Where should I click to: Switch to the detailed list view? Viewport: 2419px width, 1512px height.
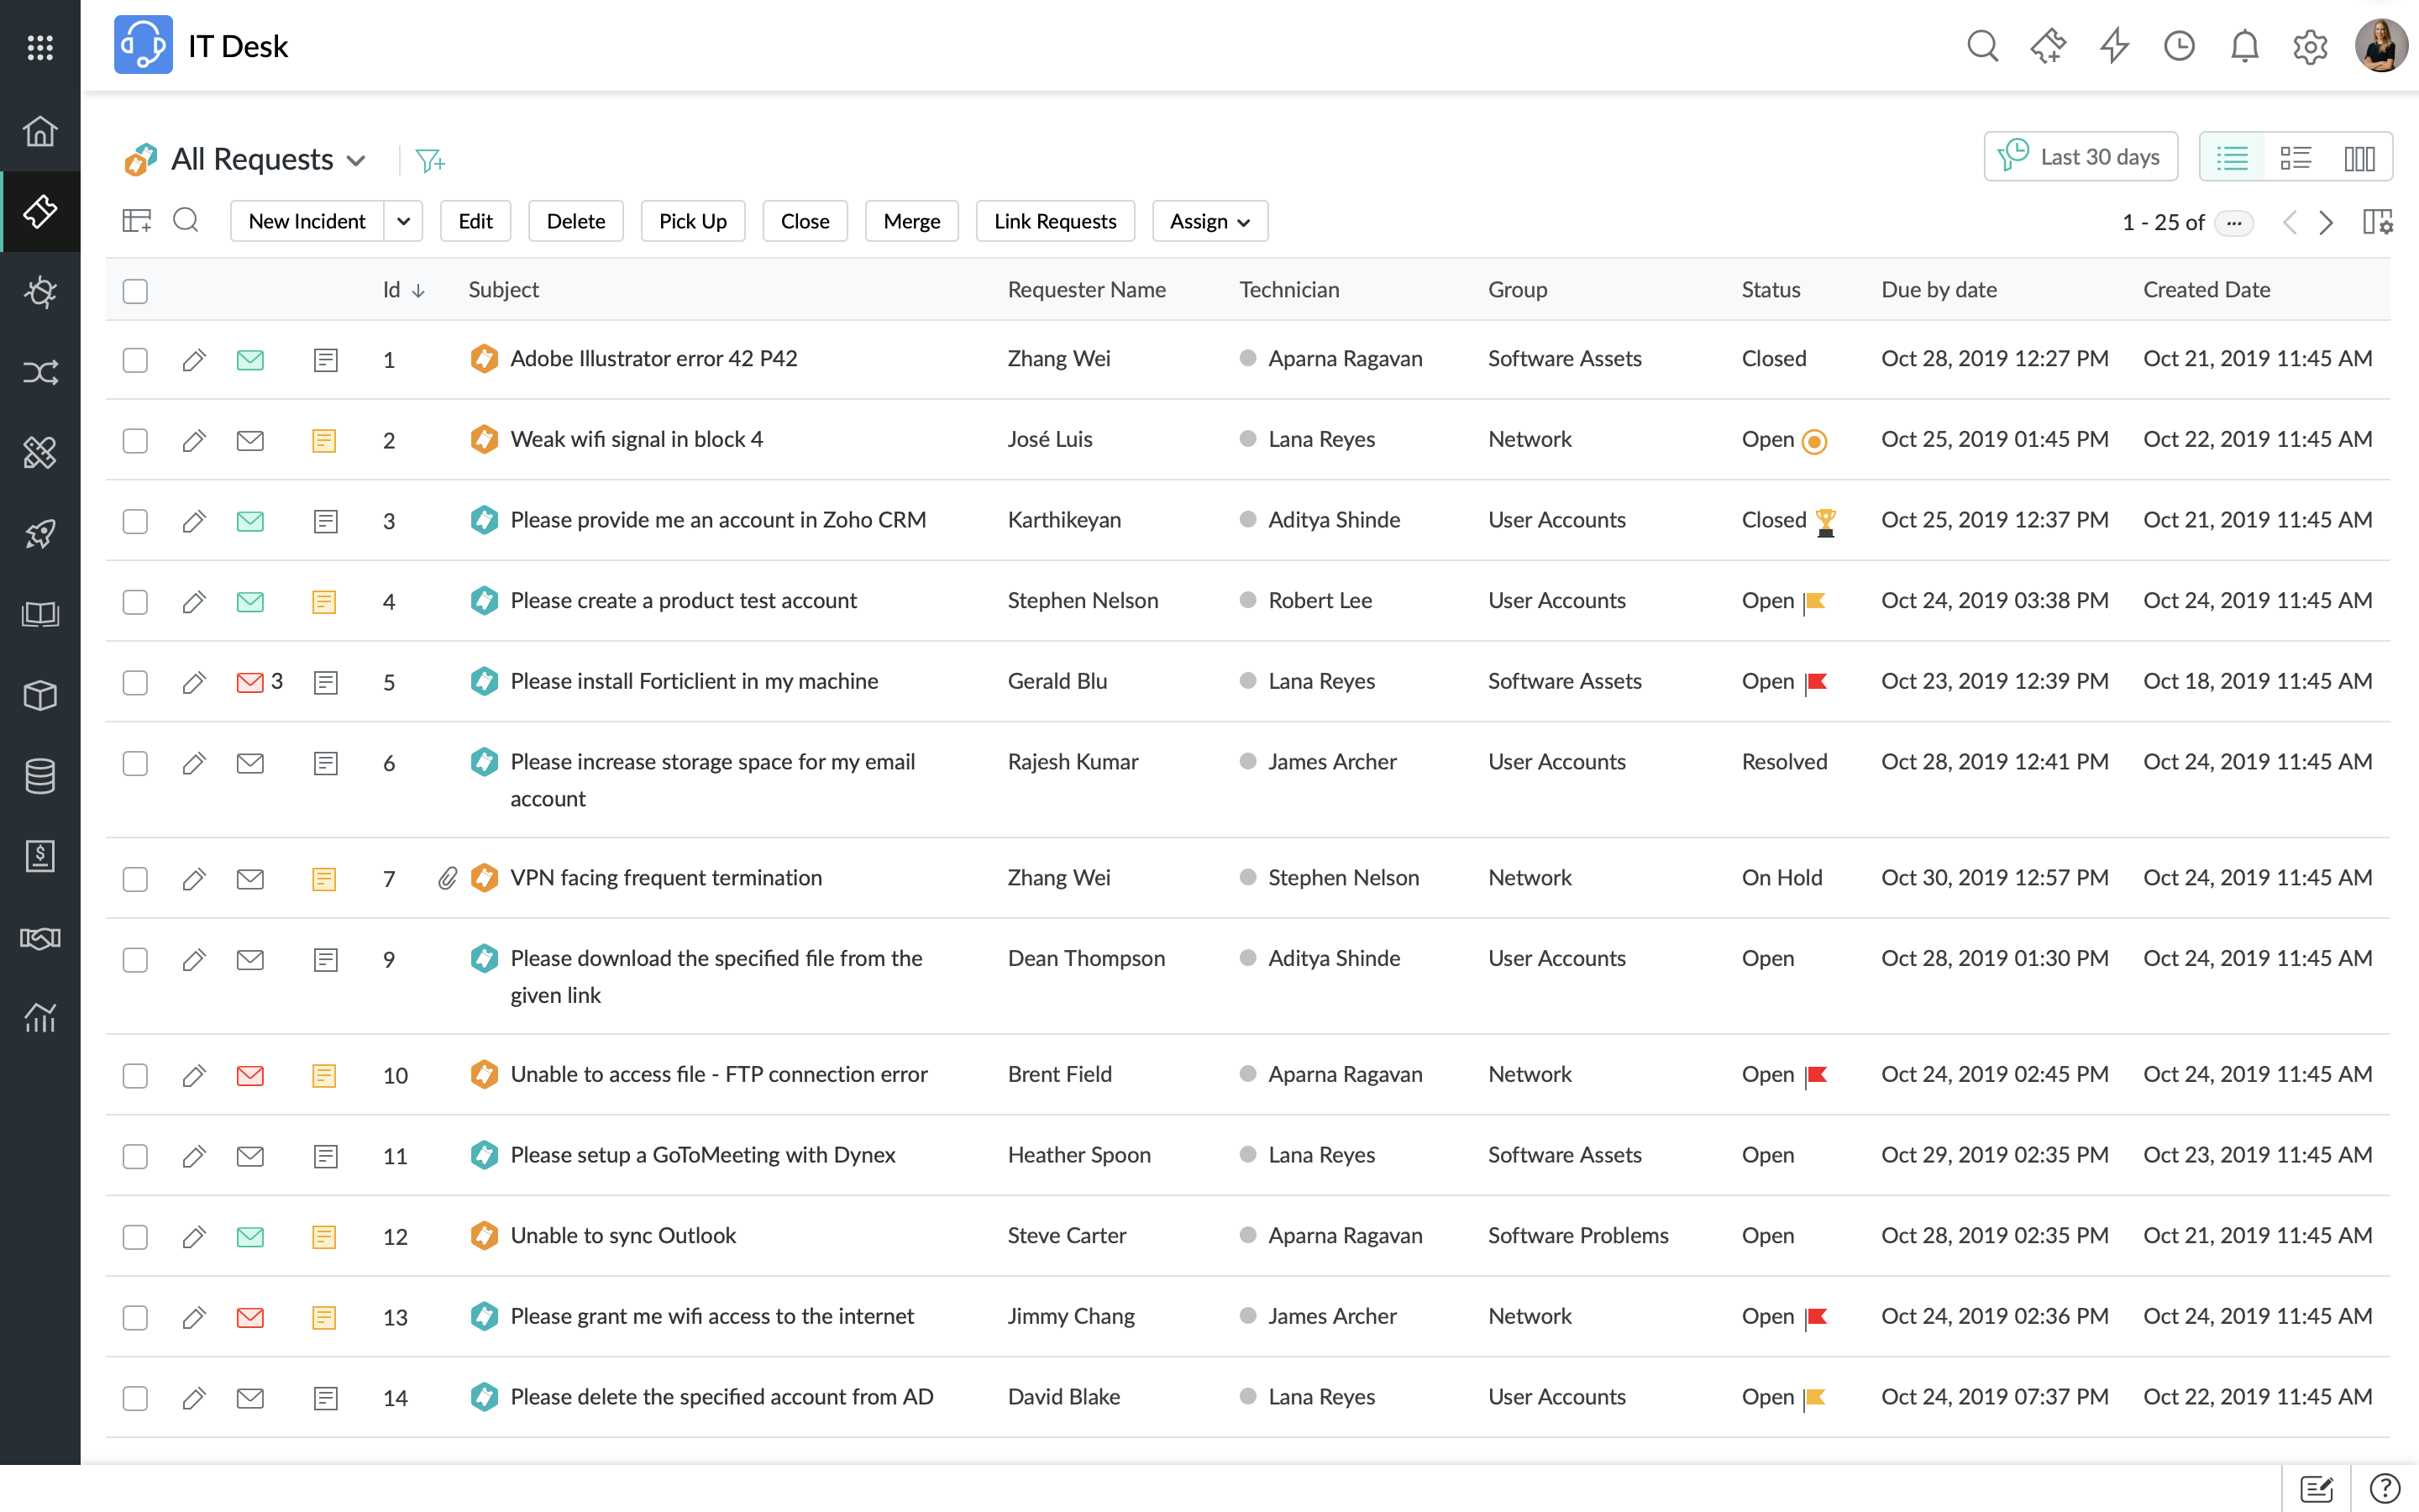[x=2295, y=158]
